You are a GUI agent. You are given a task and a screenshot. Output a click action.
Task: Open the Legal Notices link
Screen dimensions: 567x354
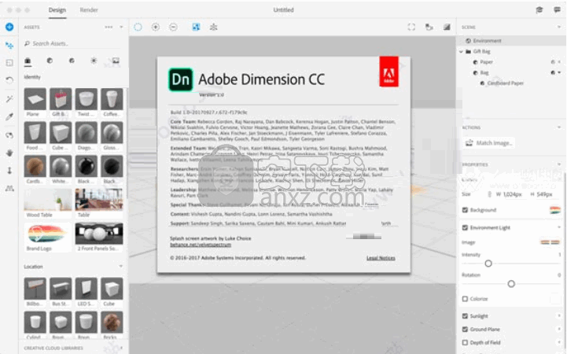[x=381, y=258]
